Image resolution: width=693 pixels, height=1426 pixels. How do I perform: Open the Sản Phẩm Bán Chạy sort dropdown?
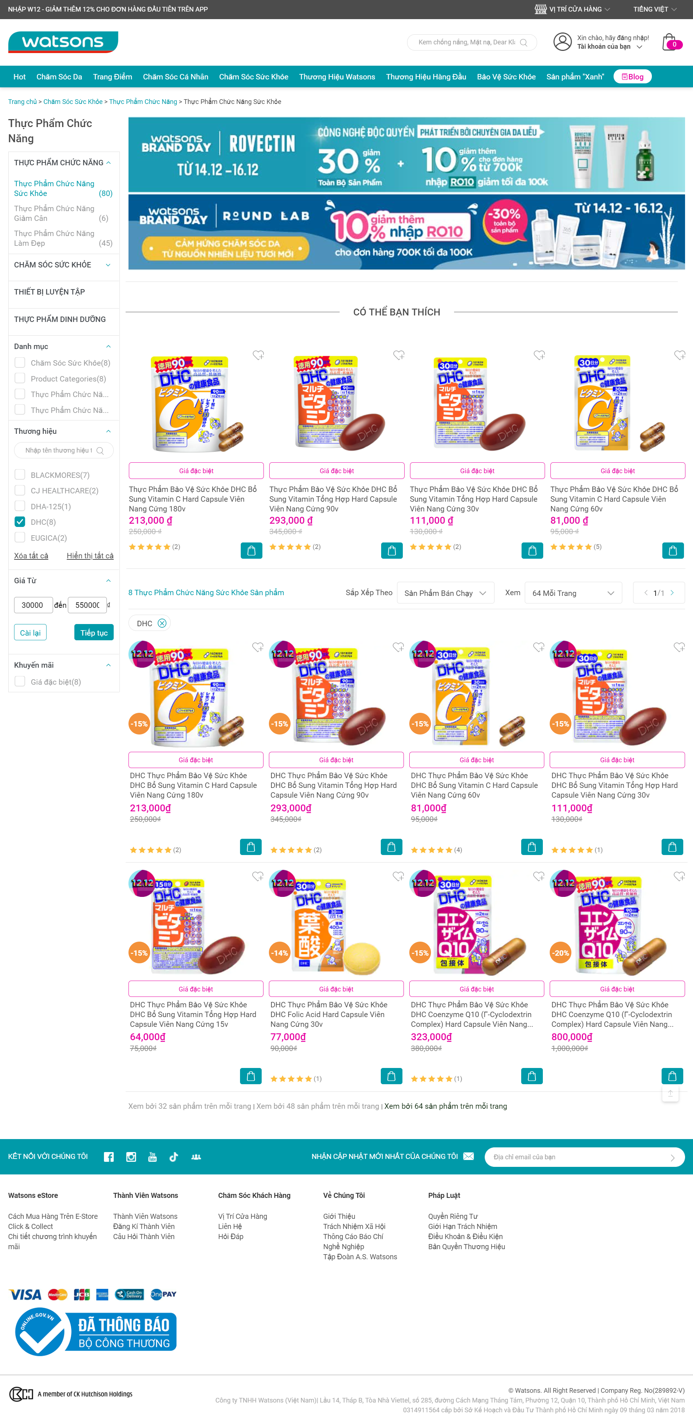[446, 593]
